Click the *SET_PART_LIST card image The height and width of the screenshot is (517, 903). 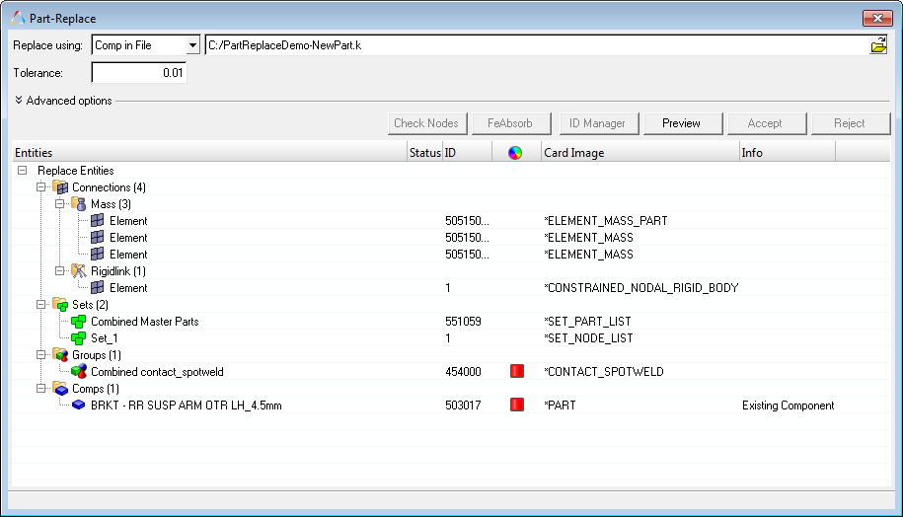(587, 322)
